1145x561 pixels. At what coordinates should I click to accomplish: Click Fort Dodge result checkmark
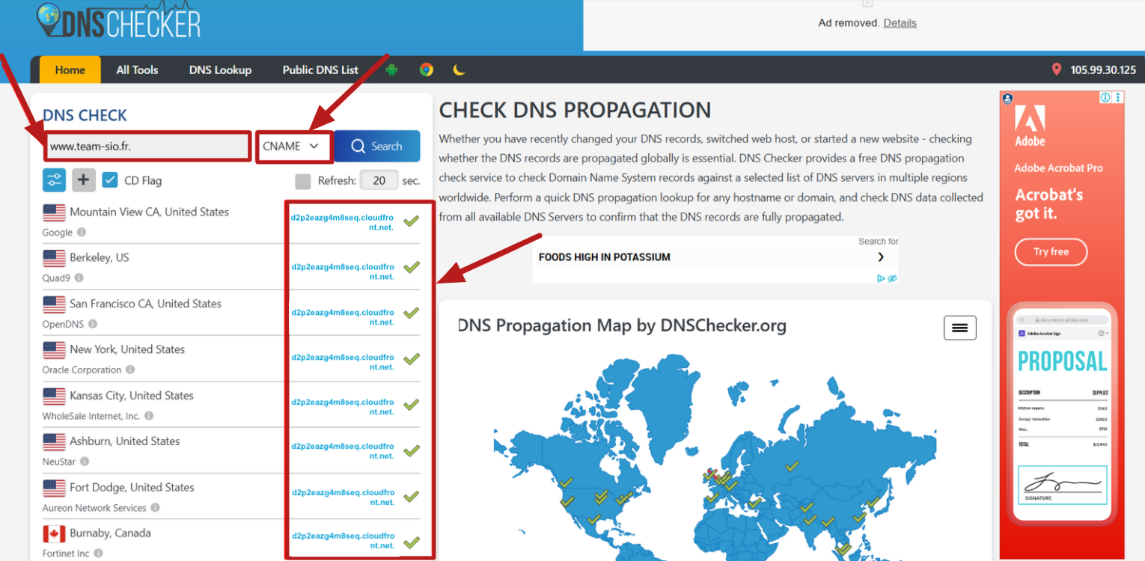tap(411, 497)
